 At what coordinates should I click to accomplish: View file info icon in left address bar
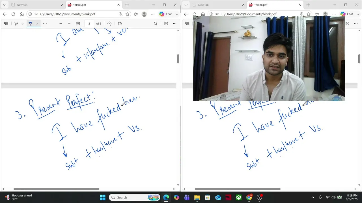click(30, 14)
